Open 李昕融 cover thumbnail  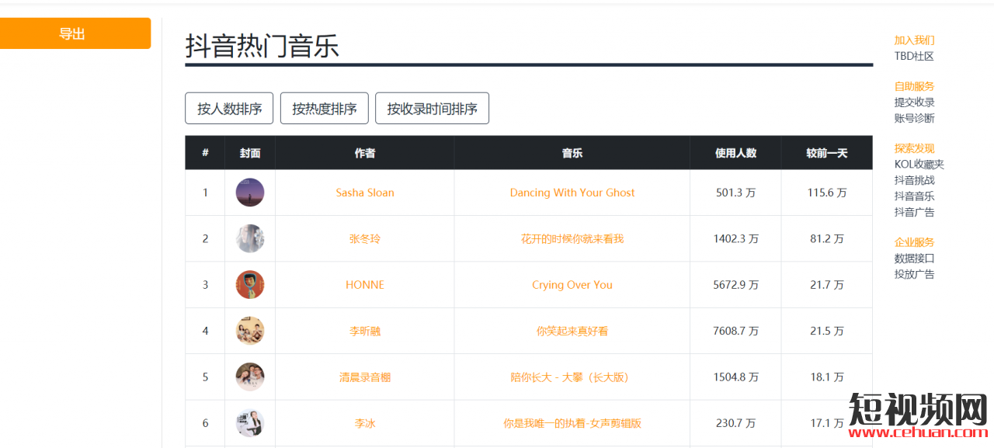[250, 331]
